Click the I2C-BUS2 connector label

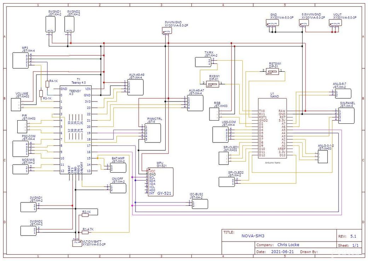click(x=196, y=194)
